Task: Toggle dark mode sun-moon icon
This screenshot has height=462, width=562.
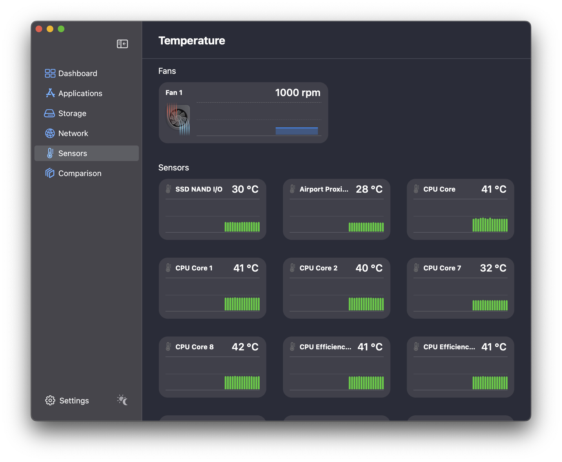Action: coord(122,400)
